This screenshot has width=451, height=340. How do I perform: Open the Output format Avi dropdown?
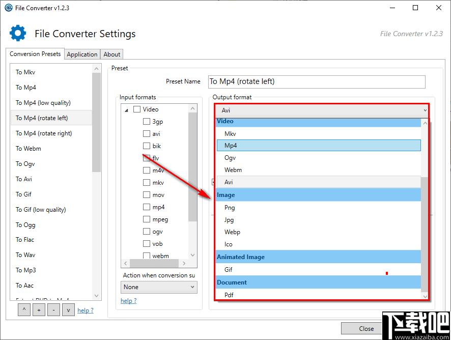tap(322, 110)
